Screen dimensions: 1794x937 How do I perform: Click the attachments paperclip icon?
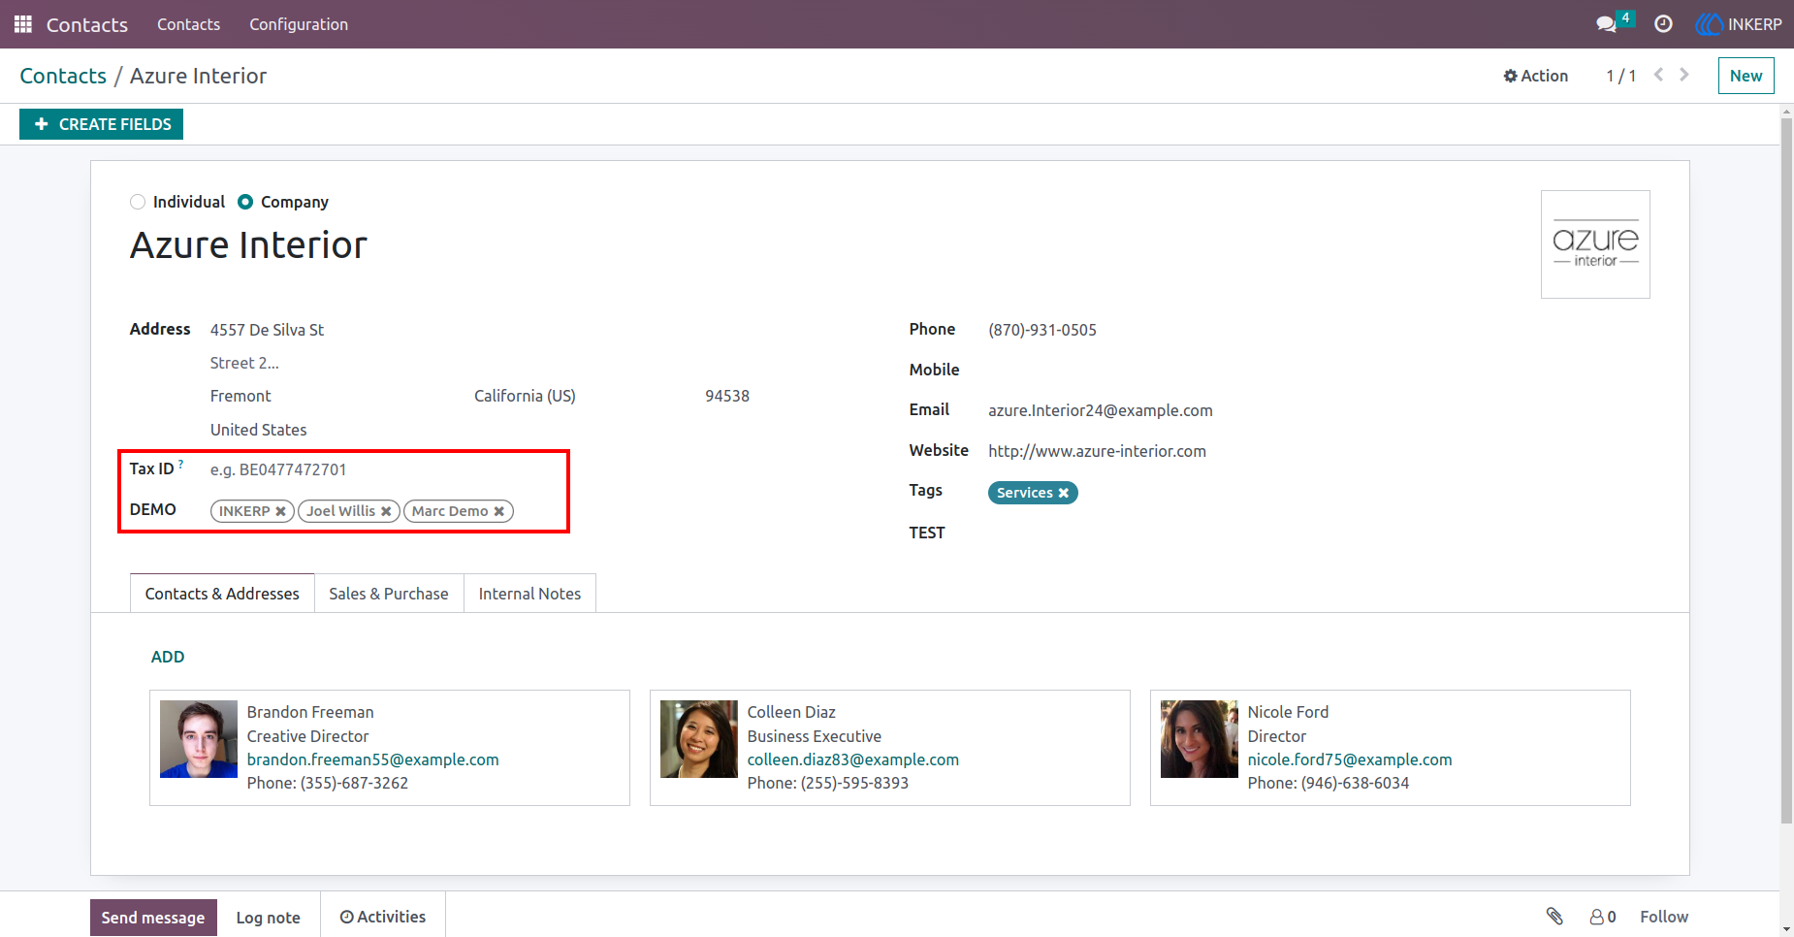click(1554, 917)
